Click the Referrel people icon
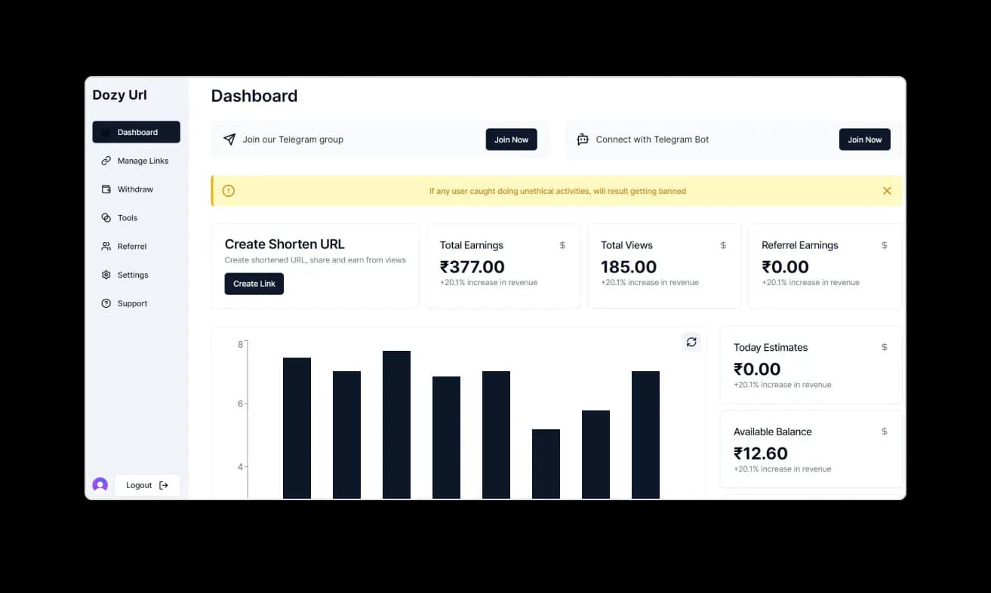 tap(106, 247)
